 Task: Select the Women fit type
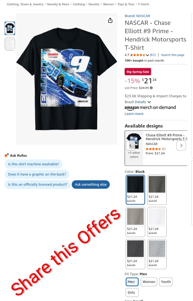(x=149, y=282)
